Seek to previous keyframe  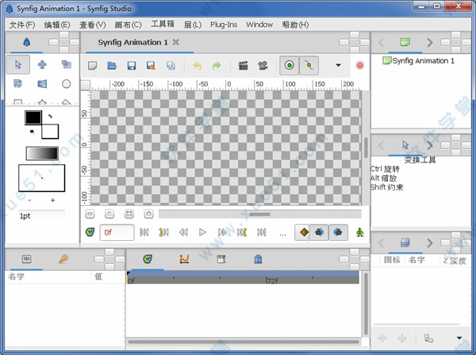163,232
